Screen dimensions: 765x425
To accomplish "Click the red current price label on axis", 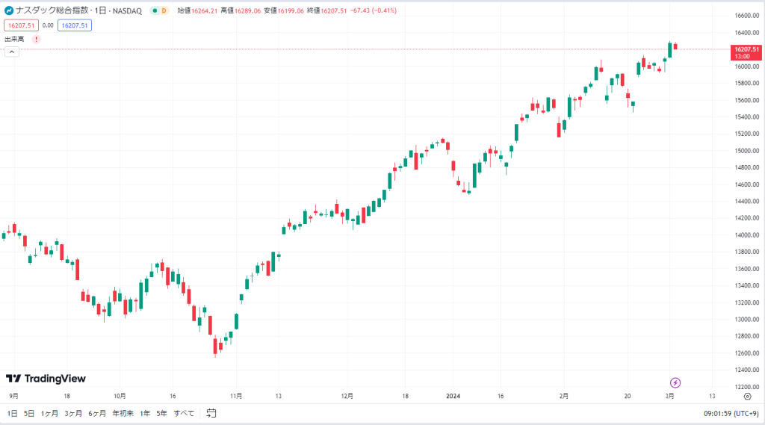I will [746, 52].
